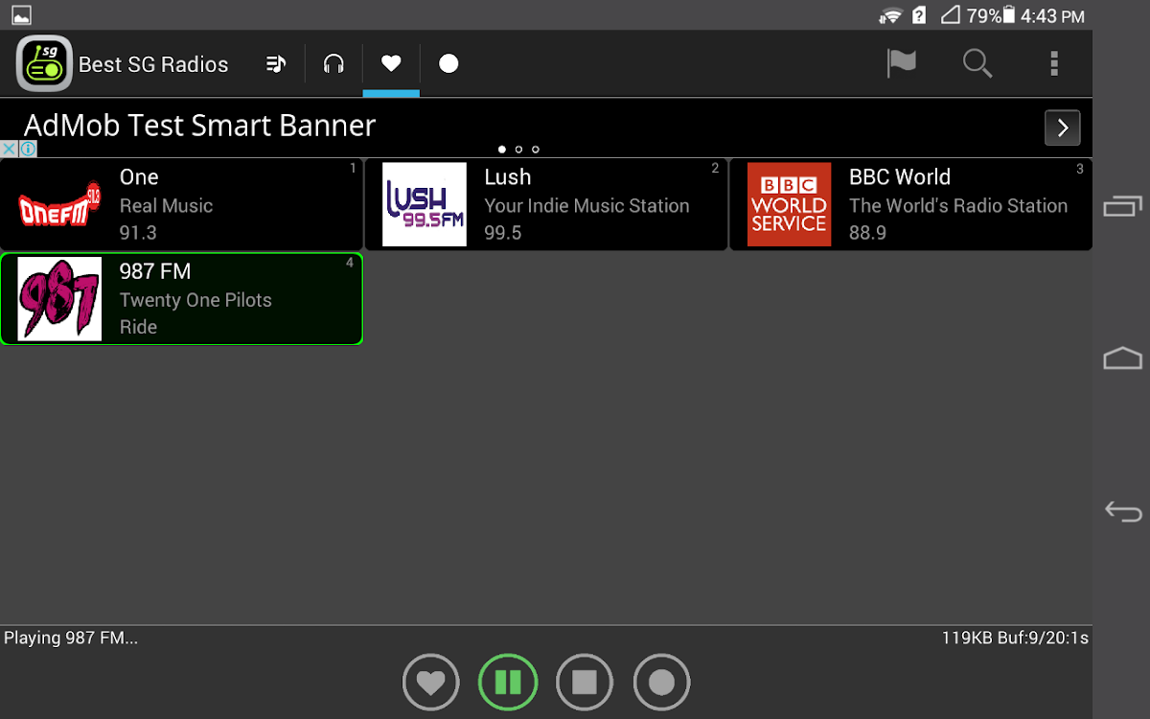Pause the 987 FM playback
This screenshot has height=719, width=1150.
point(508,683)
